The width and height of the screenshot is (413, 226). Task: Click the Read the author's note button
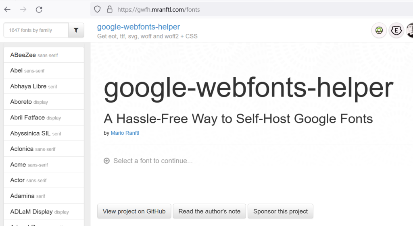(x=209, y=211)
